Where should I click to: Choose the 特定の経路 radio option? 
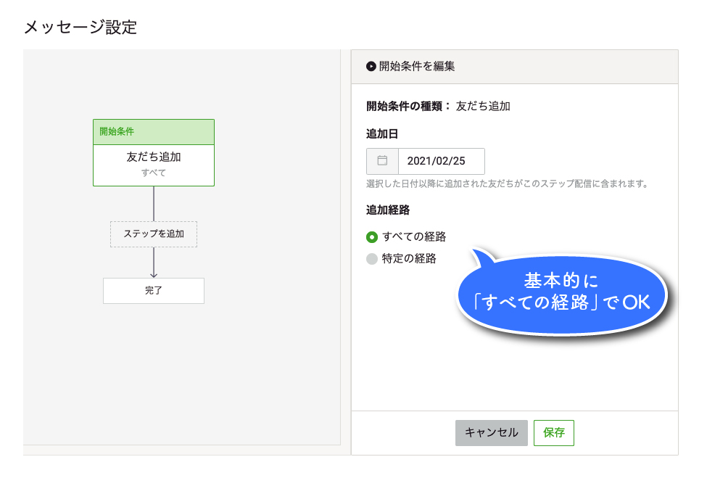372,259
